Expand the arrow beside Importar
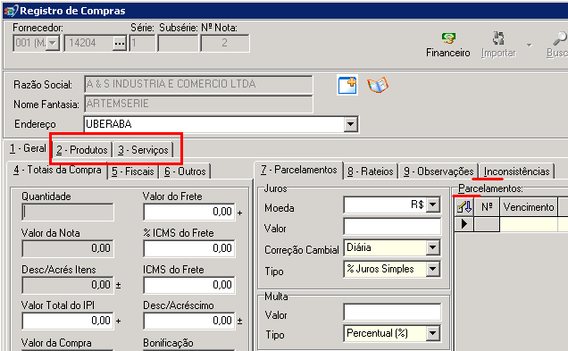Image resolution: width=568 pixels, height=351 pixels. coord(530,46)
